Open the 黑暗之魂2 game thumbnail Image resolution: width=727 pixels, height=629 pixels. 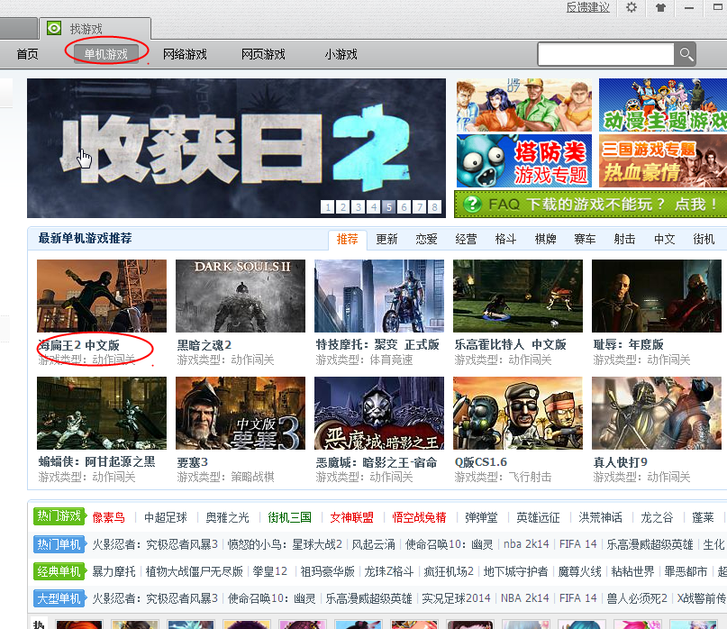[x=241, y=296]
